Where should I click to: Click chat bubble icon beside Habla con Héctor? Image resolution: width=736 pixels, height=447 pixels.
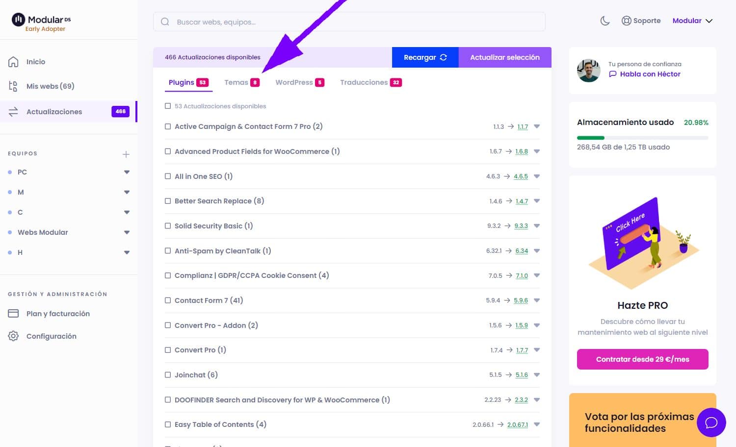click(612, 74)
